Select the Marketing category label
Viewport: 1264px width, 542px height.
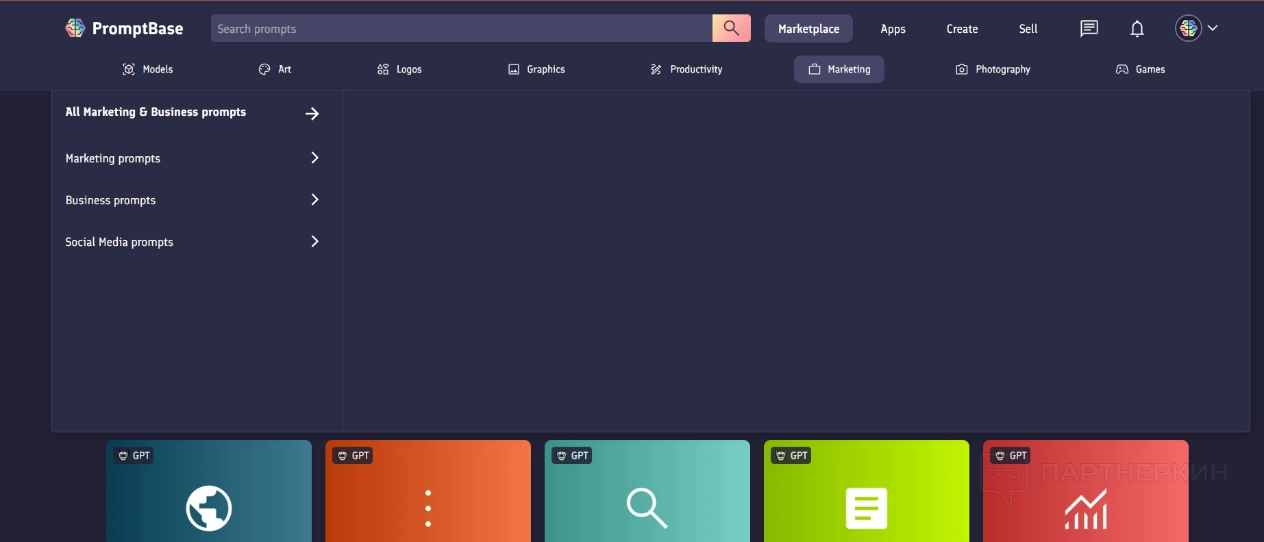(x=849, y=69)
